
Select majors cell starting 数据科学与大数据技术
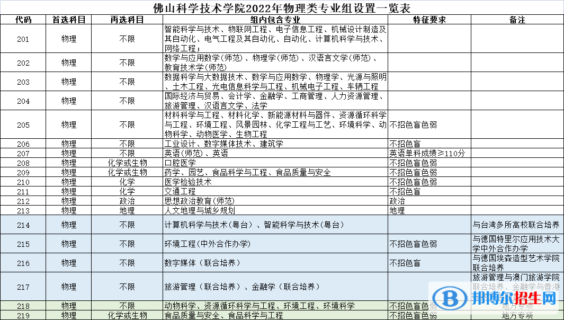click(275, 82)
